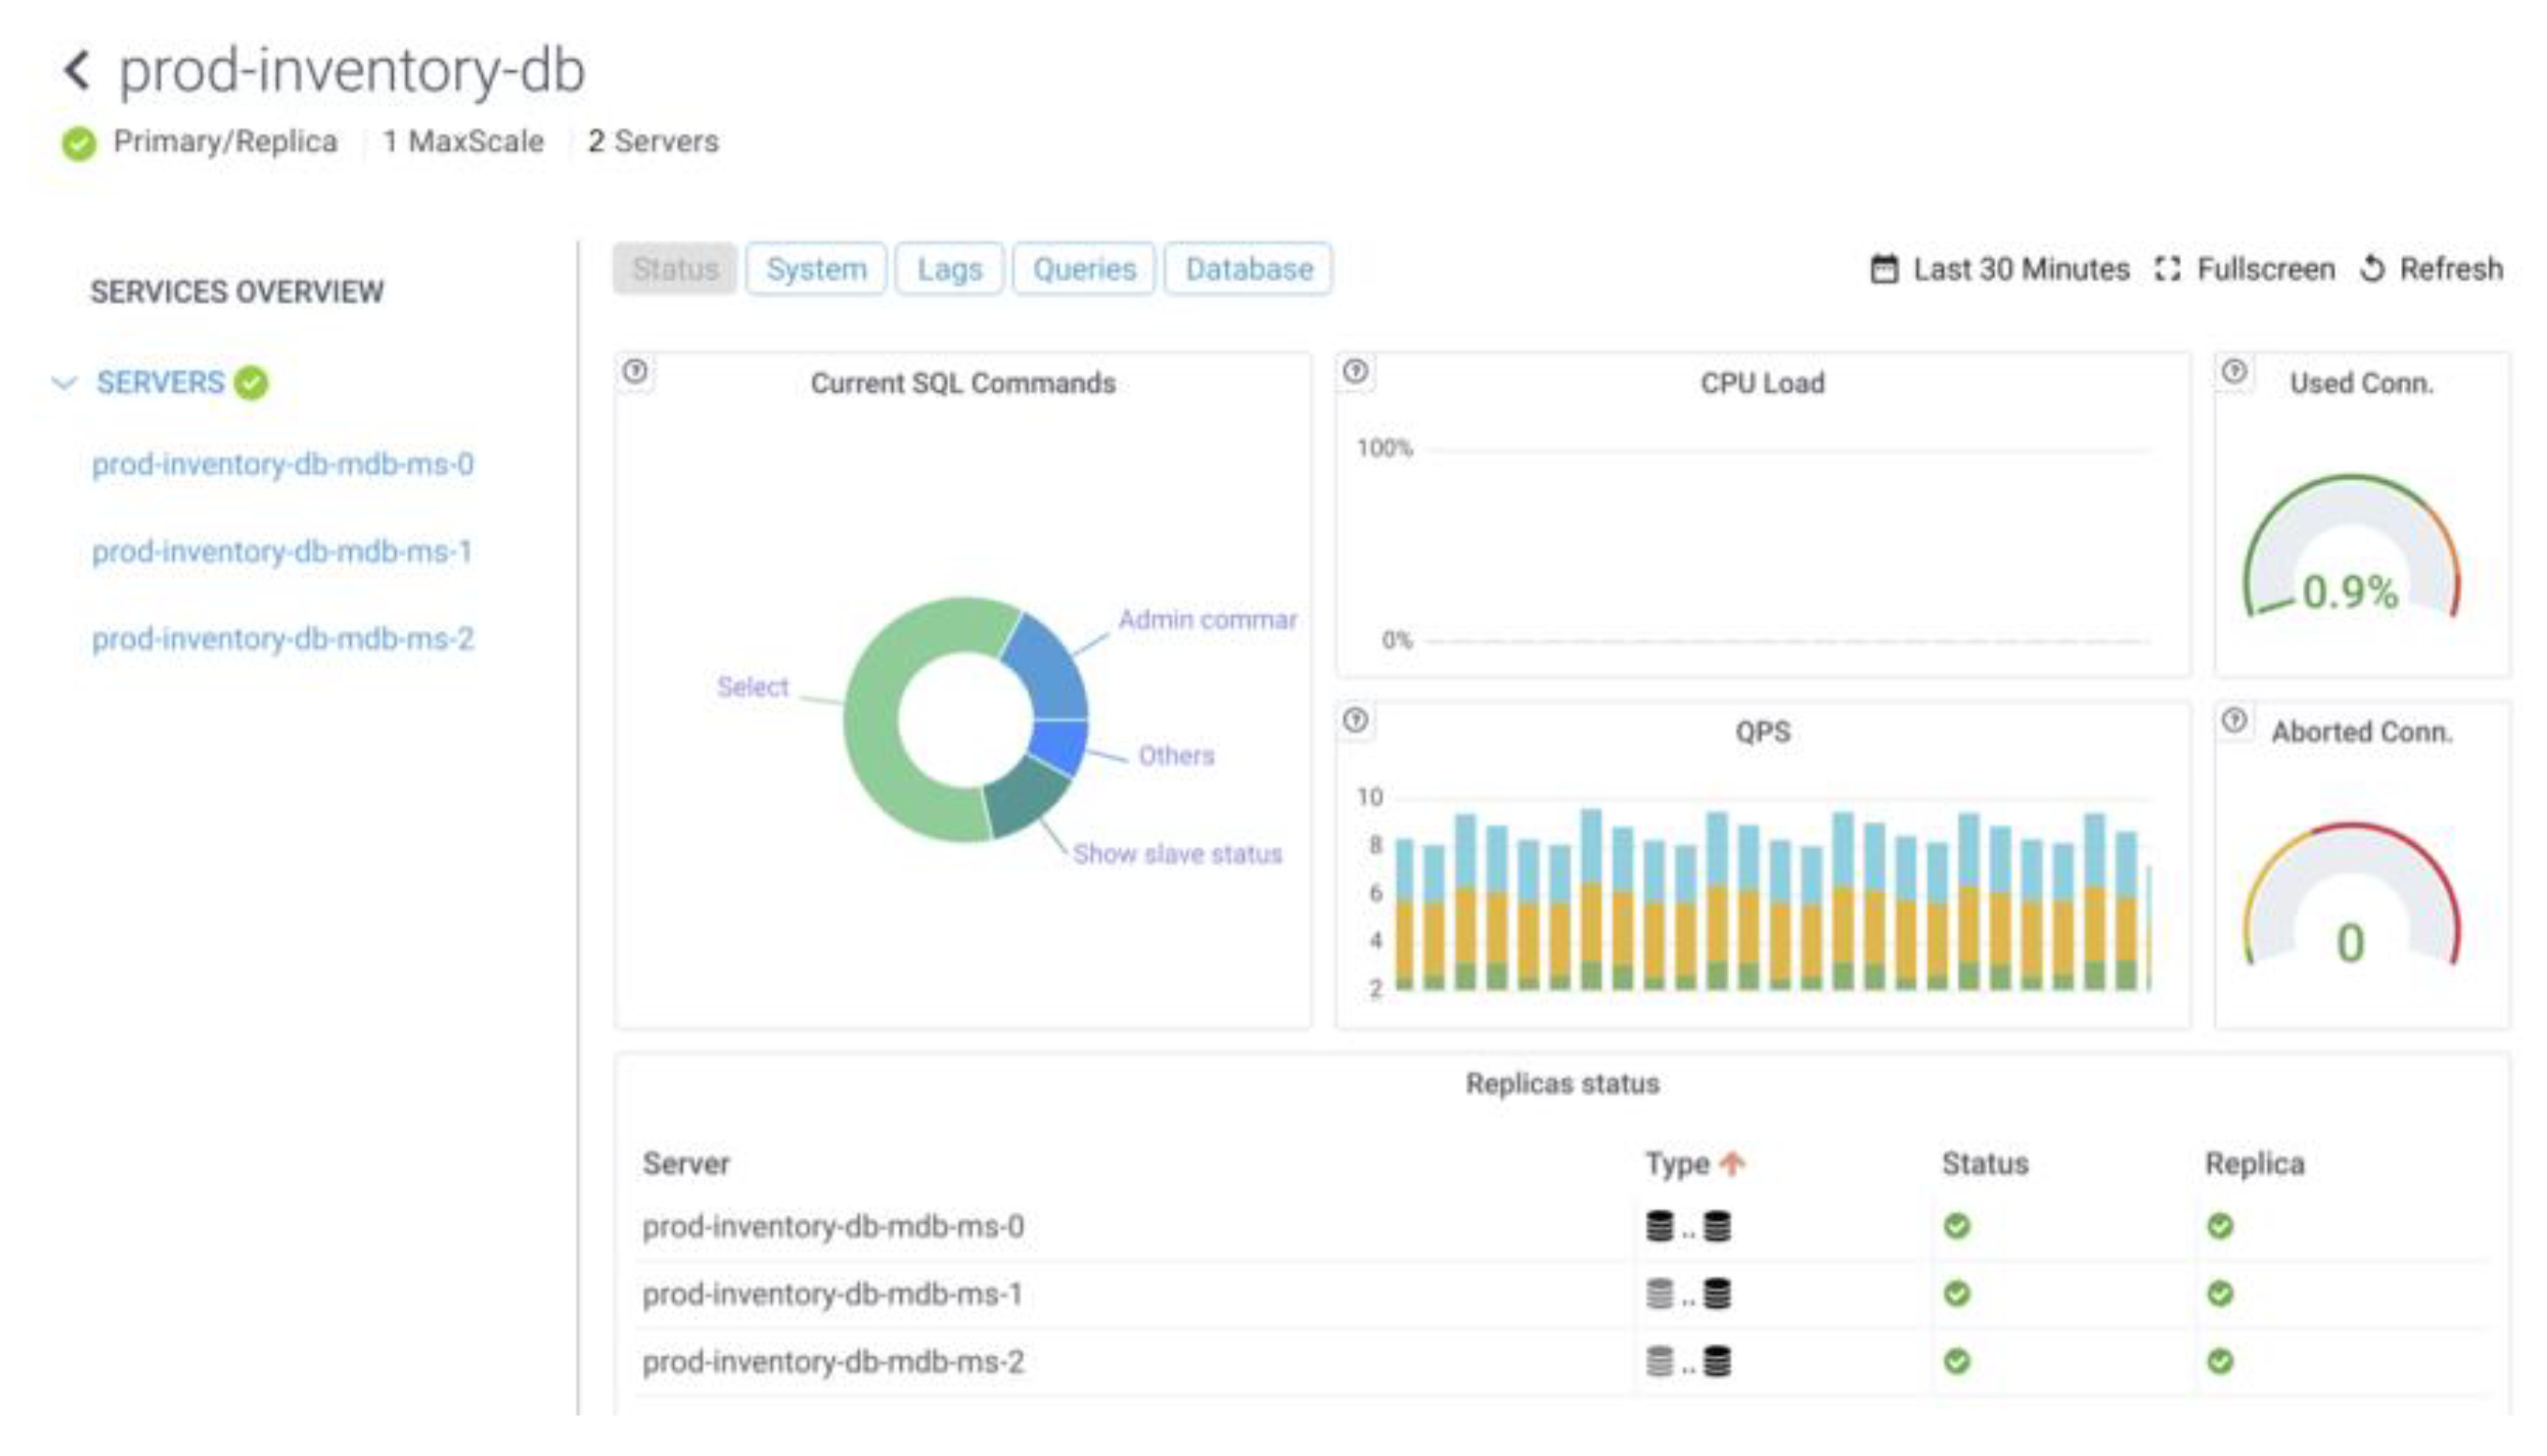
Task: Click the back arrow beside prod-inventory-db
Action: coord(77,71)
